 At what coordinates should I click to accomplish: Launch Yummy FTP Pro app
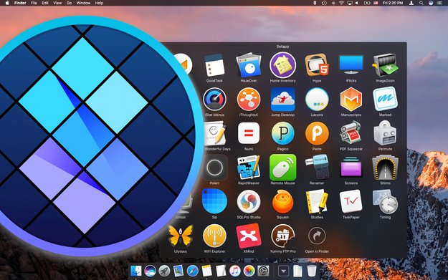tap(282, 236)
